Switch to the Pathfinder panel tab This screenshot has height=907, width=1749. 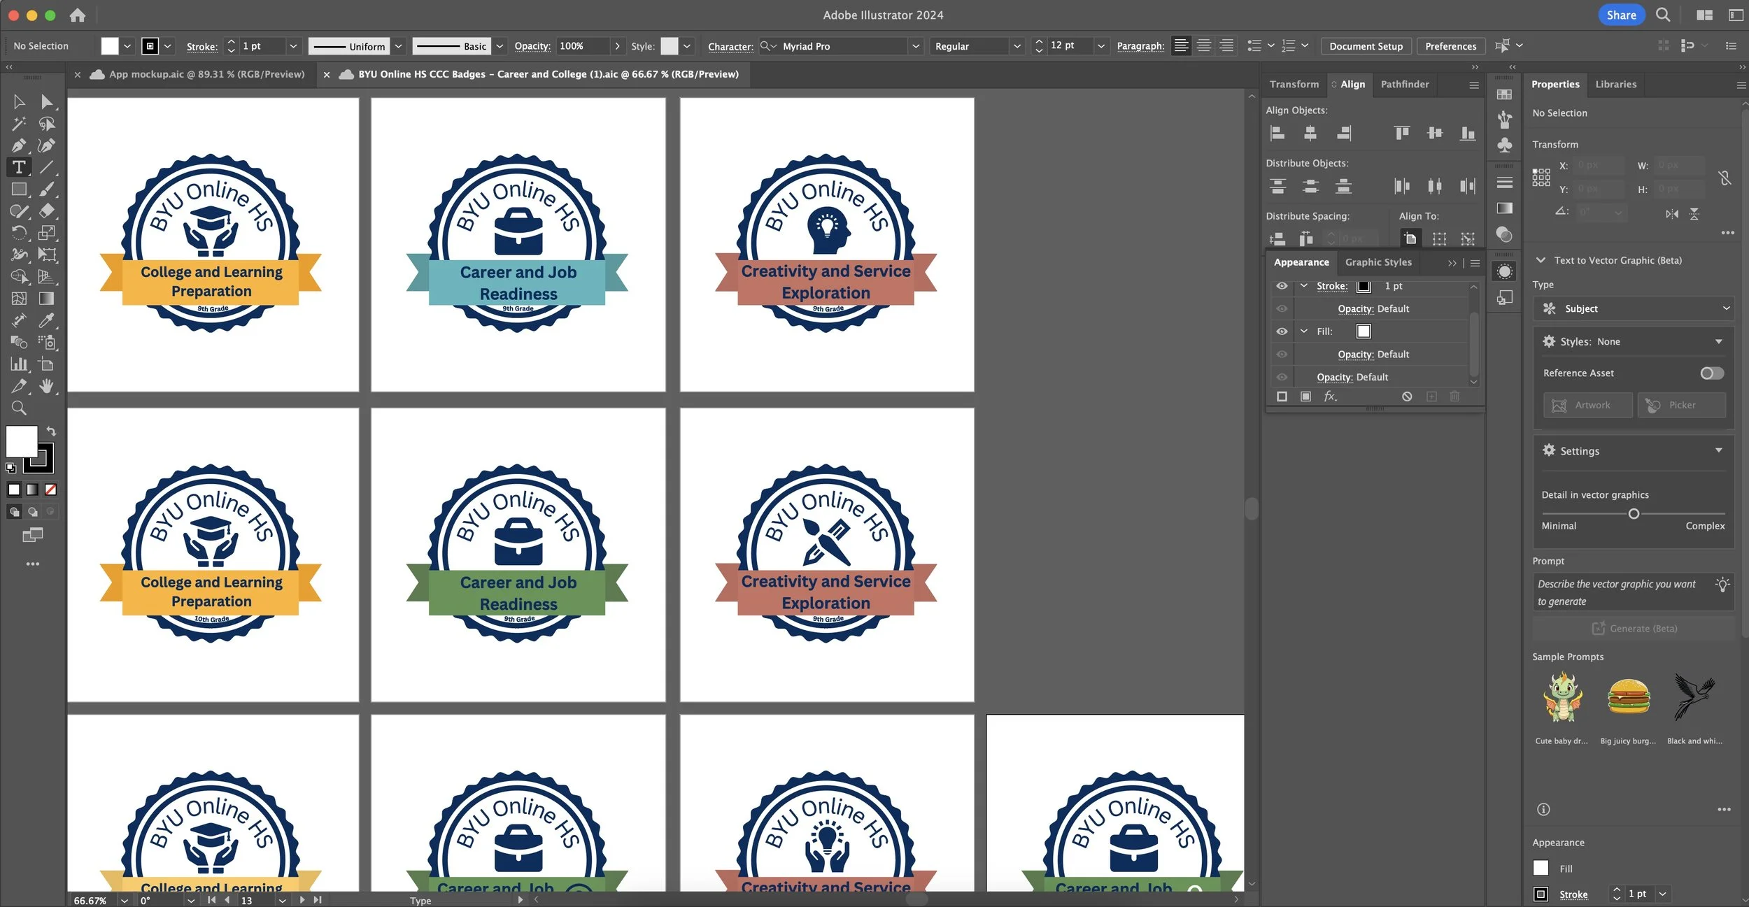tap(1405, 84)
